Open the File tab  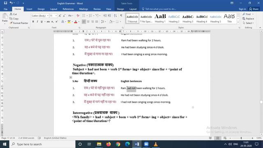[5, 9]
